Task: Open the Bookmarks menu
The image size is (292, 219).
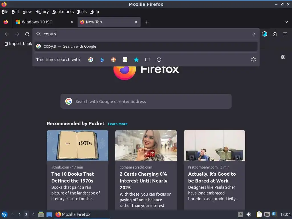Action: 63,12
